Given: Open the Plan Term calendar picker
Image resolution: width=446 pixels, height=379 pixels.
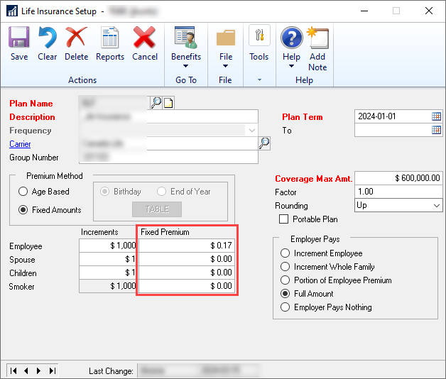Looking at the screenshot, I should pos(436,116).
